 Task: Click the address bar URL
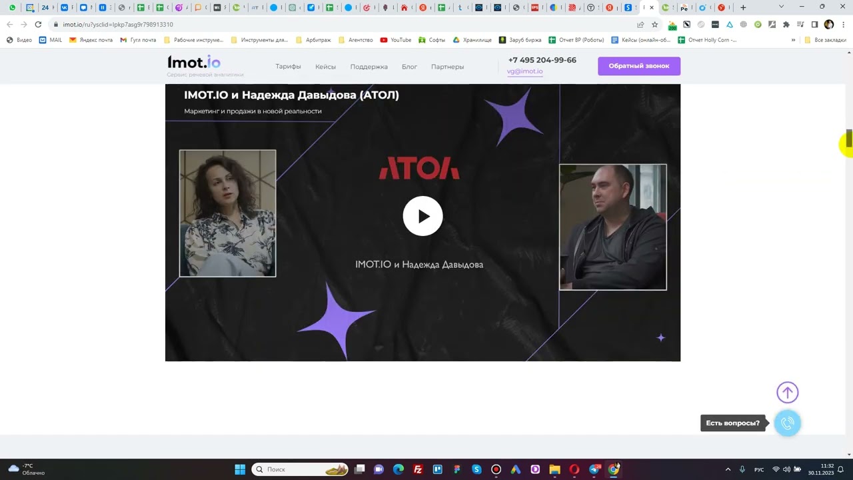click(x=118, y=25)
